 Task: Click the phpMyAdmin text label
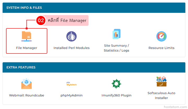click(71, 95)
